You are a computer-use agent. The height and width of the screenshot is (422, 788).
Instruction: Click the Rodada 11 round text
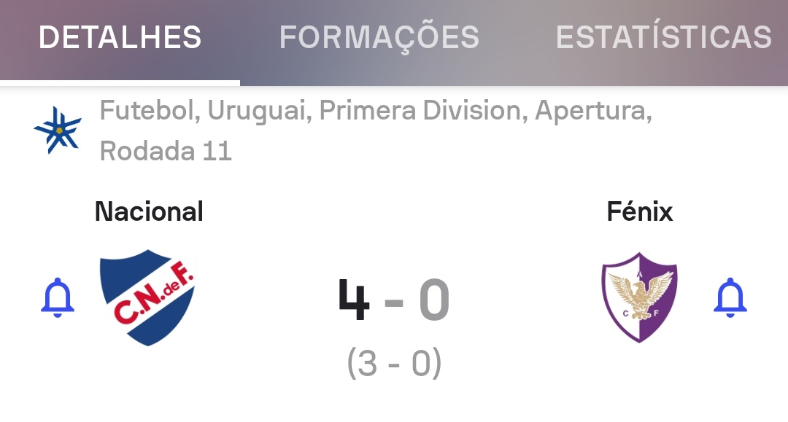166,151
